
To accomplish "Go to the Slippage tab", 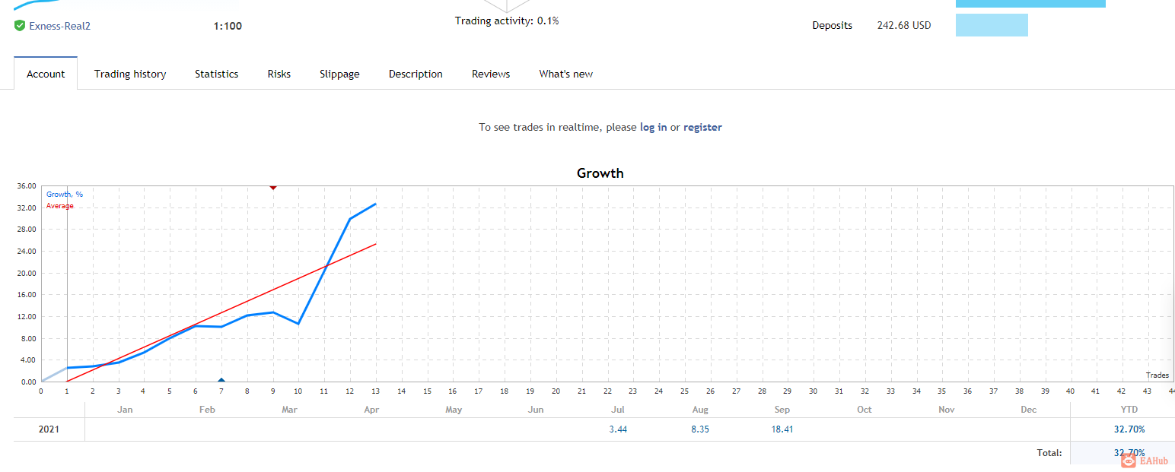I will point(339,74).
